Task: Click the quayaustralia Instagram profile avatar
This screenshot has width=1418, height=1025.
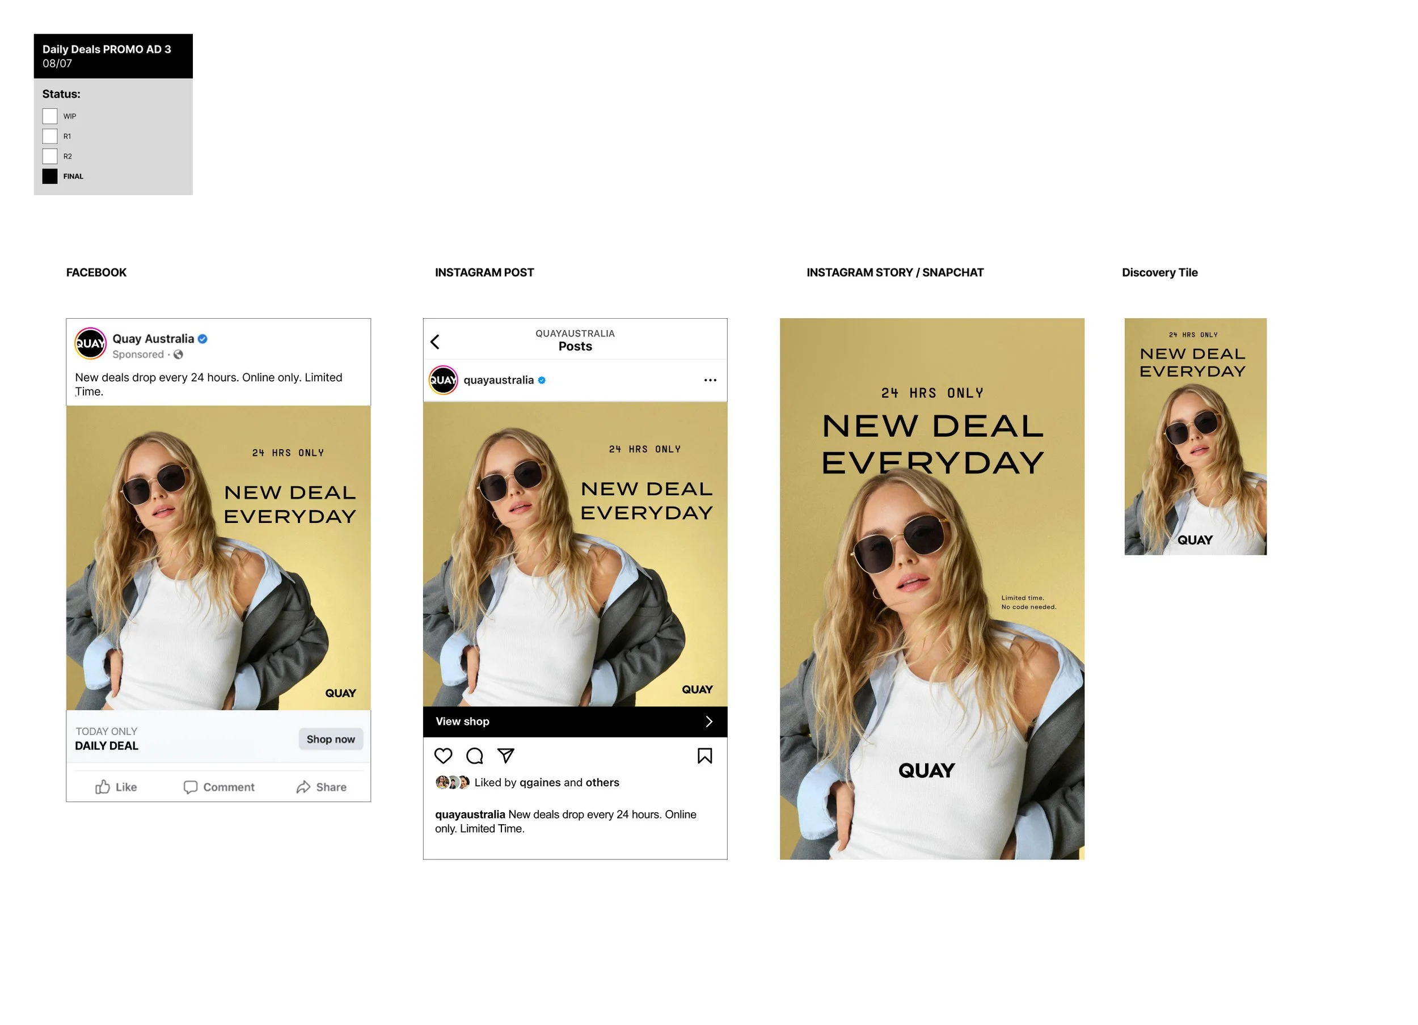Action: 444,380
